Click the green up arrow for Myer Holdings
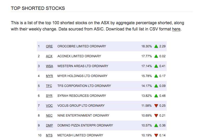 click(x=156, y=76)
